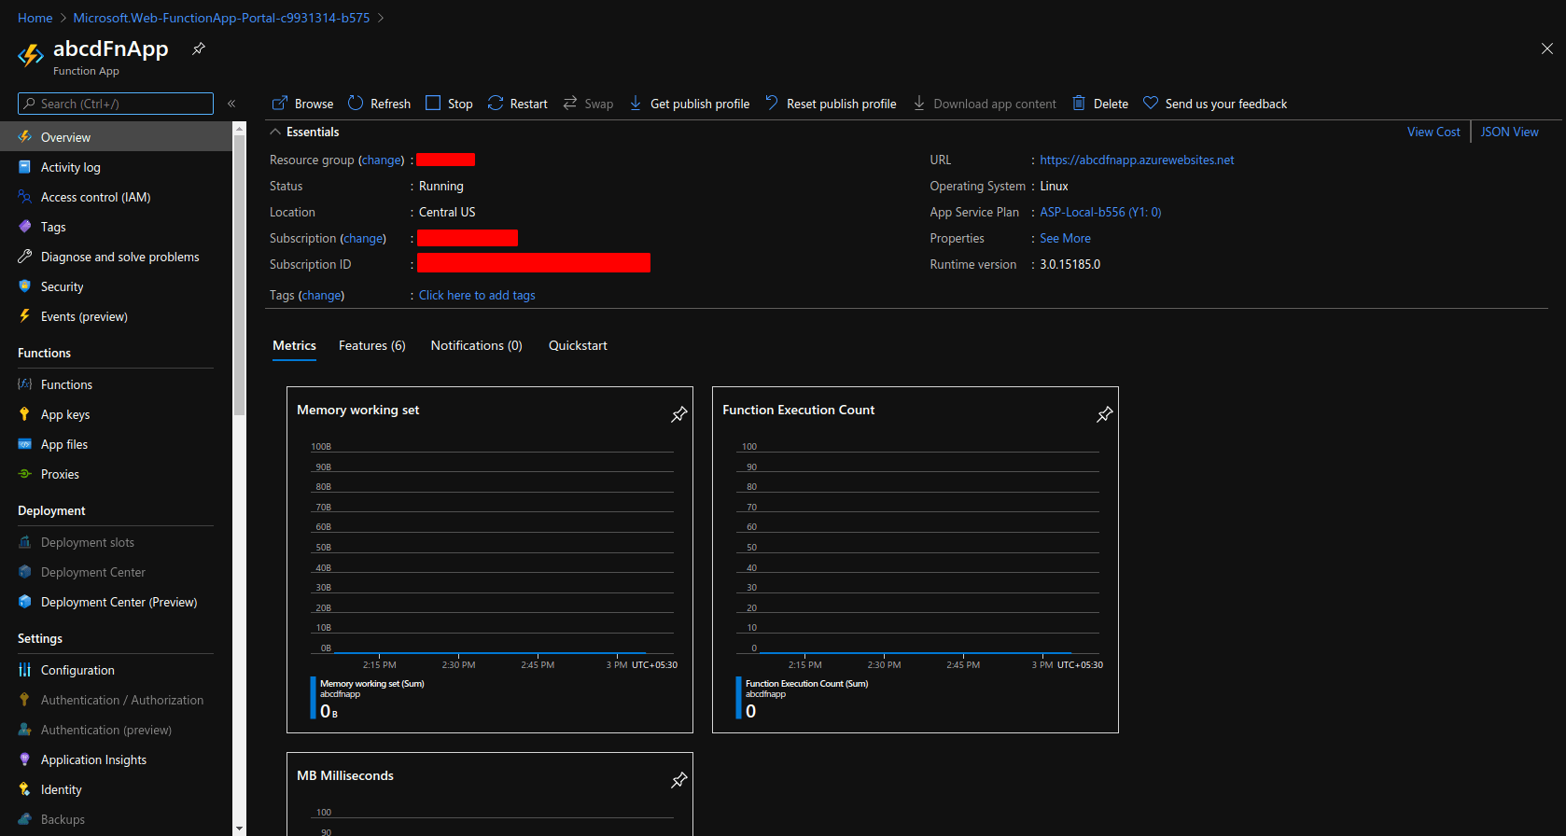Viewport: 1566px width, 836px height.
Task: Open Microsoft.Web-FunctionApp-Portal breadcrumb
Action: tap(221, 18)
